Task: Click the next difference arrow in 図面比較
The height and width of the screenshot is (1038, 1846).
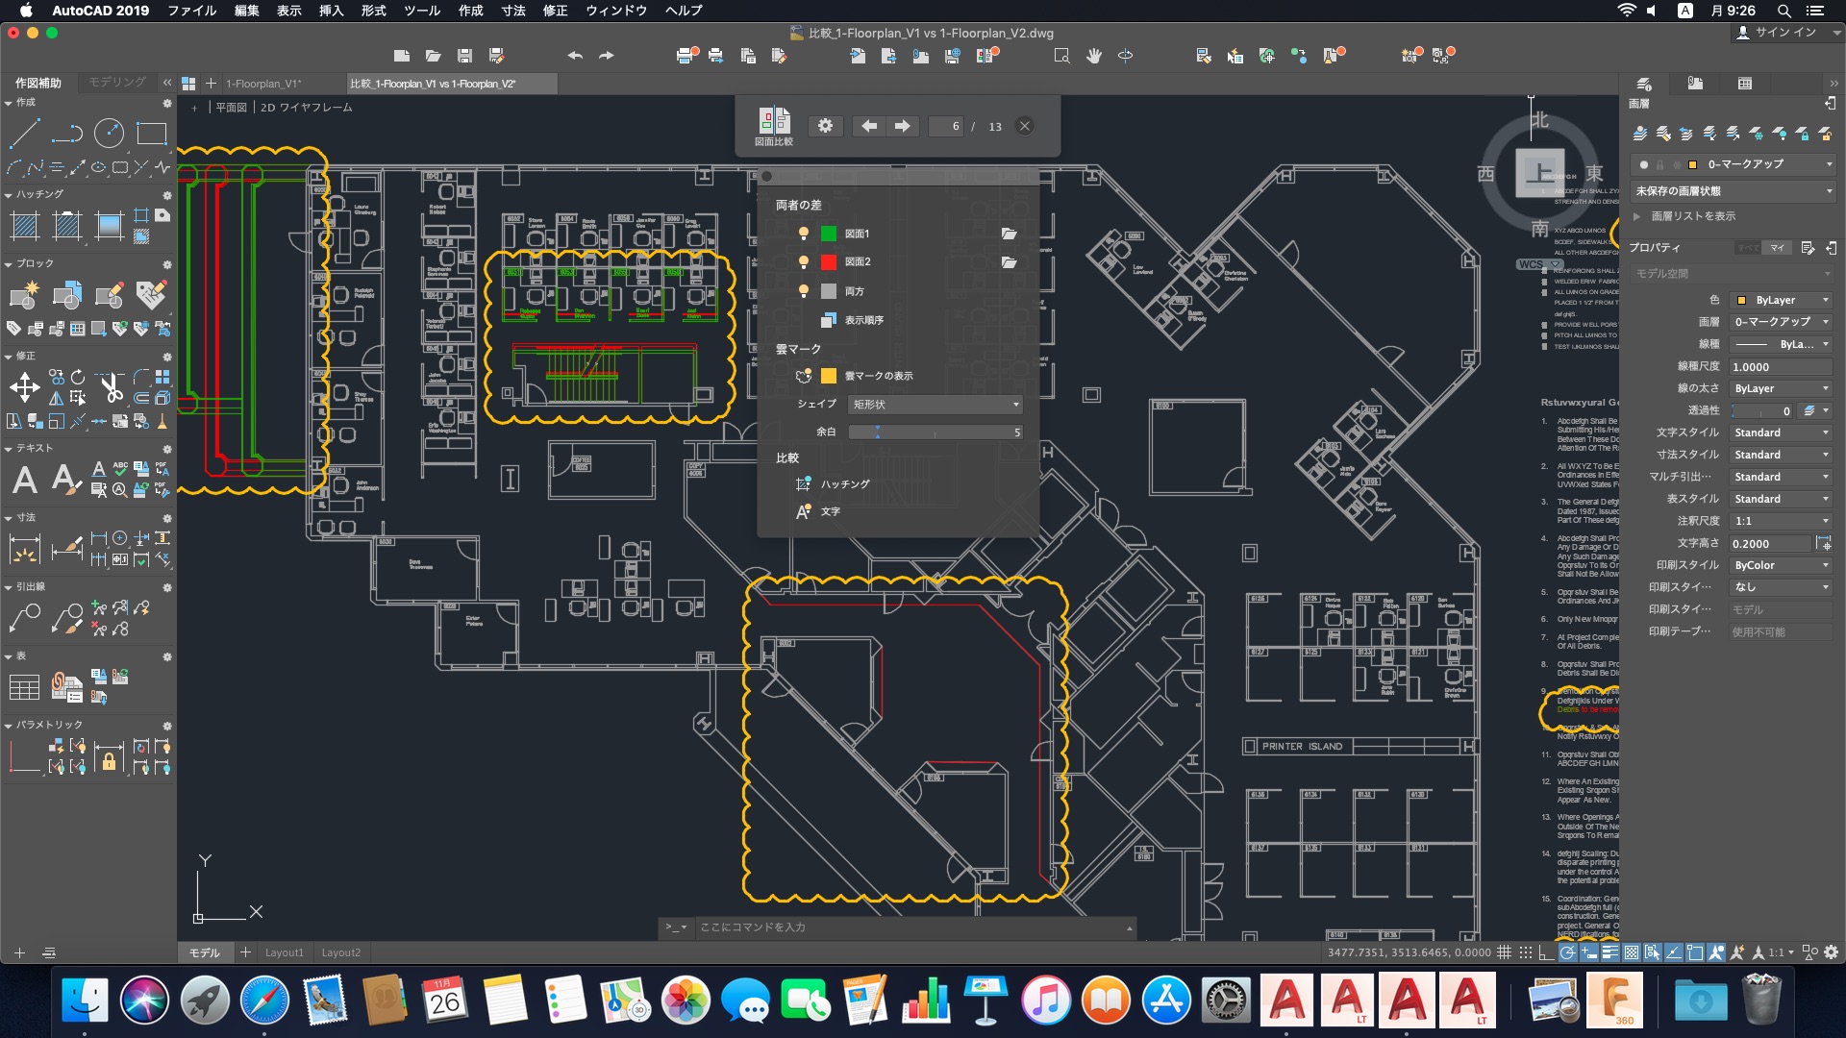Action: tap(902, 125)
